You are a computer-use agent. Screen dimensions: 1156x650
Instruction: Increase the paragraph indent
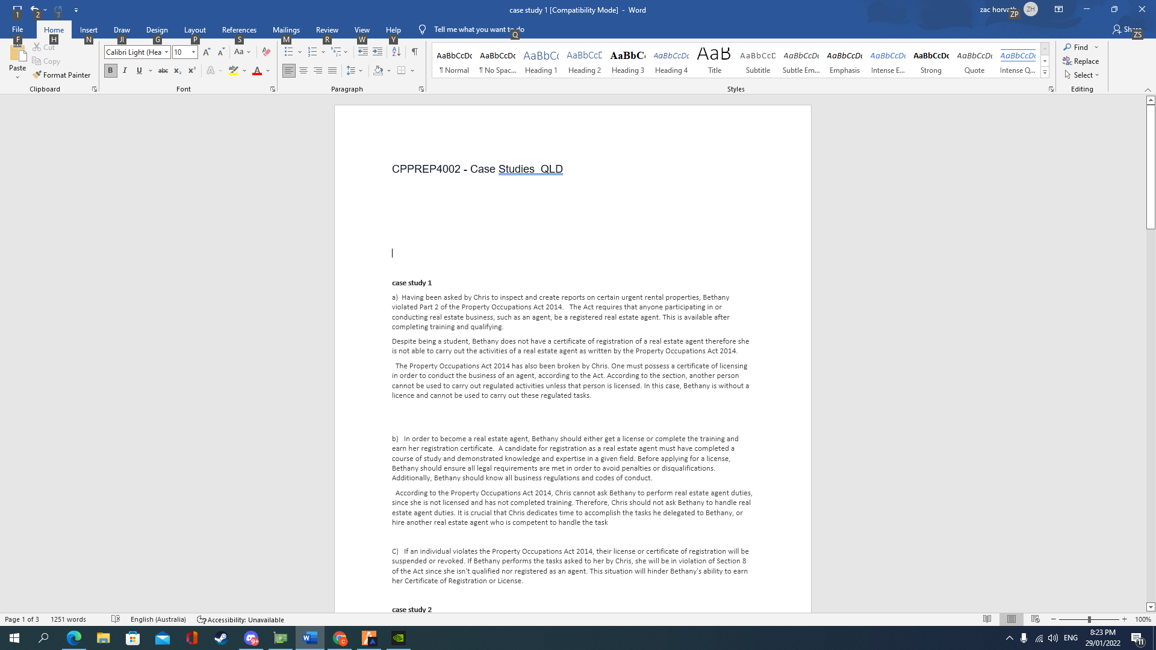[x=377, y=52]
